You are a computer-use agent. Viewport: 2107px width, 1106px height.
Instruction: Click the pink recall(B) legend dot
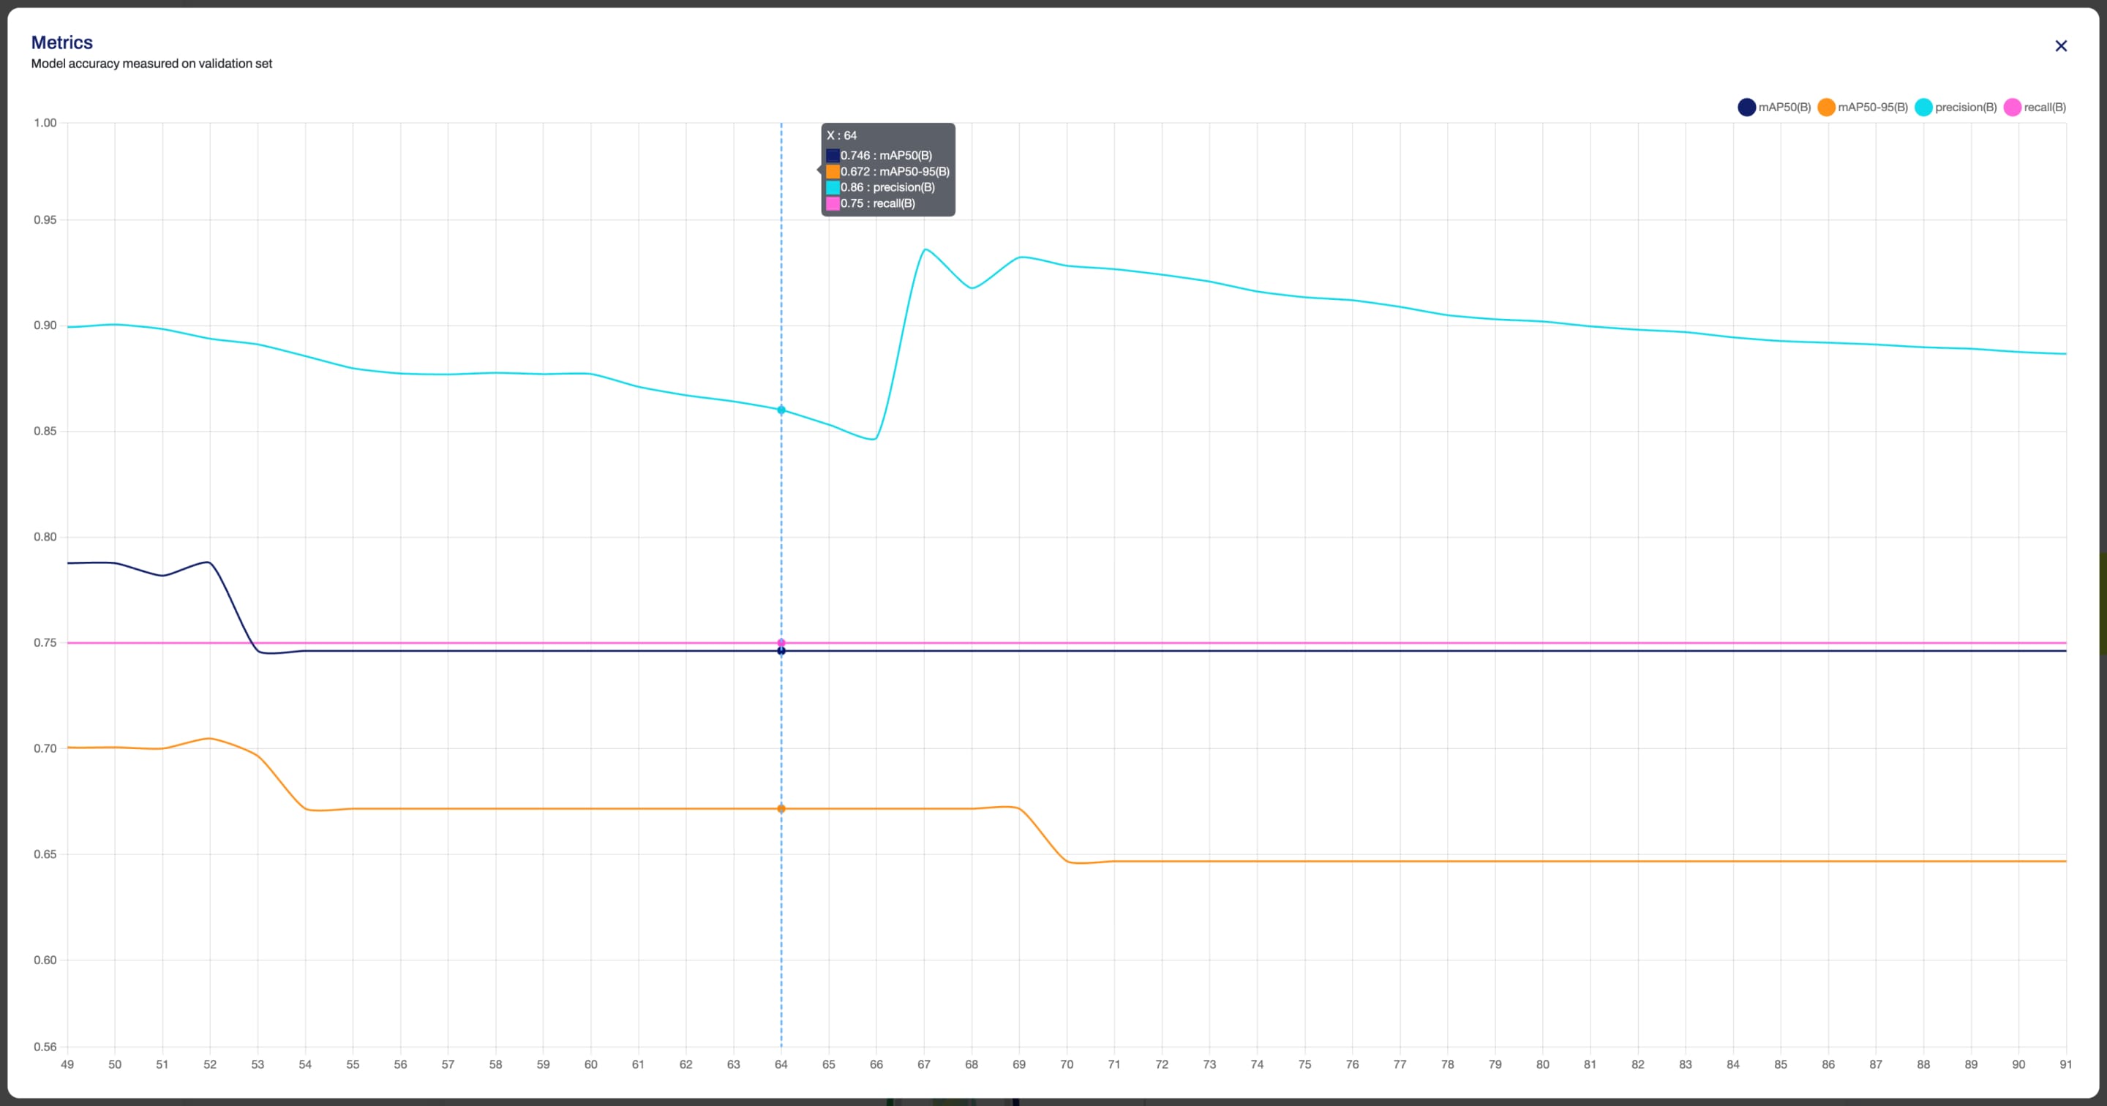(x=2012, y=108)
